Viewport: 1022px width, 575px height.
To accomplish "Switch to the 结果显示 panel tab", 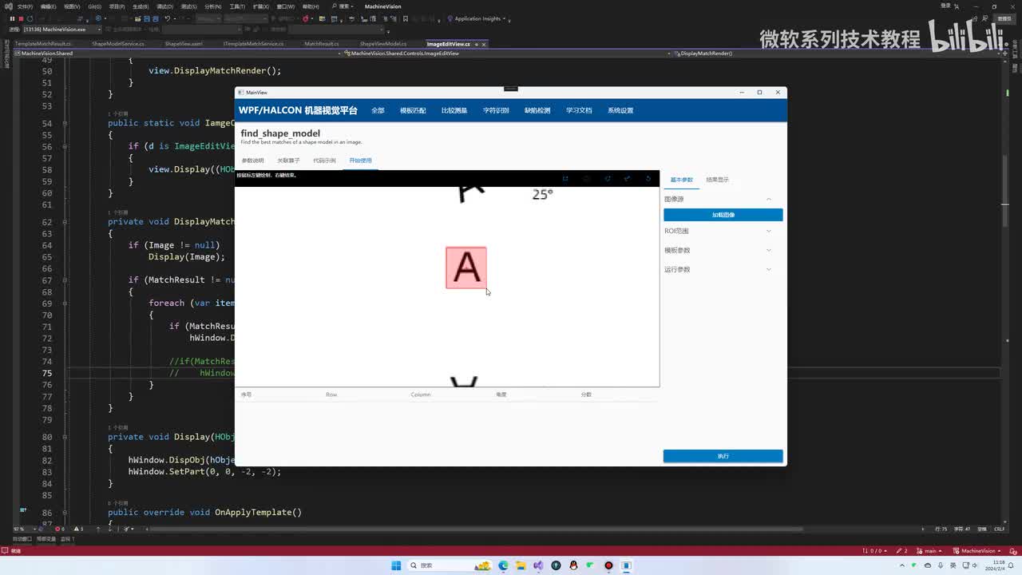I will coord(717,180).
